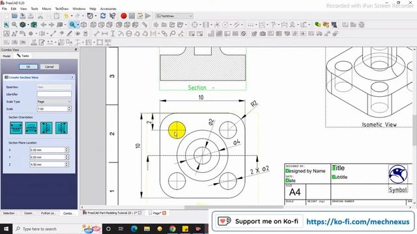The height and width of the screenshot is (234, 417).
Task: Expand the undo history arrow
Action: (x=72, y=16)
